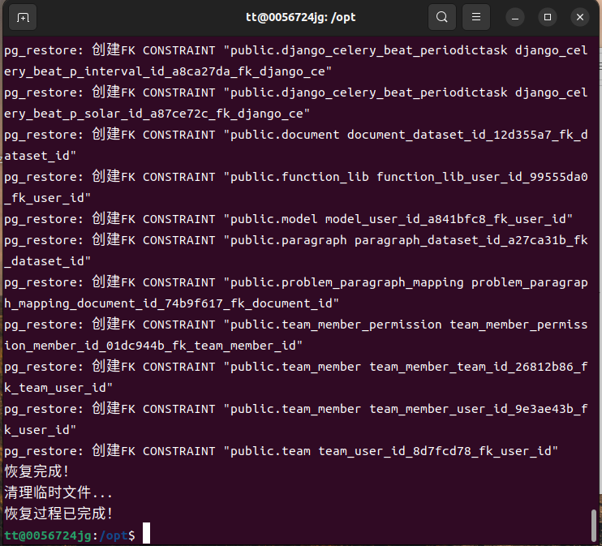Open the hamburger main menu
Image resolution: width=602 pixels, height=546 pixels.
pyautogui.click(x=476, y=17)
